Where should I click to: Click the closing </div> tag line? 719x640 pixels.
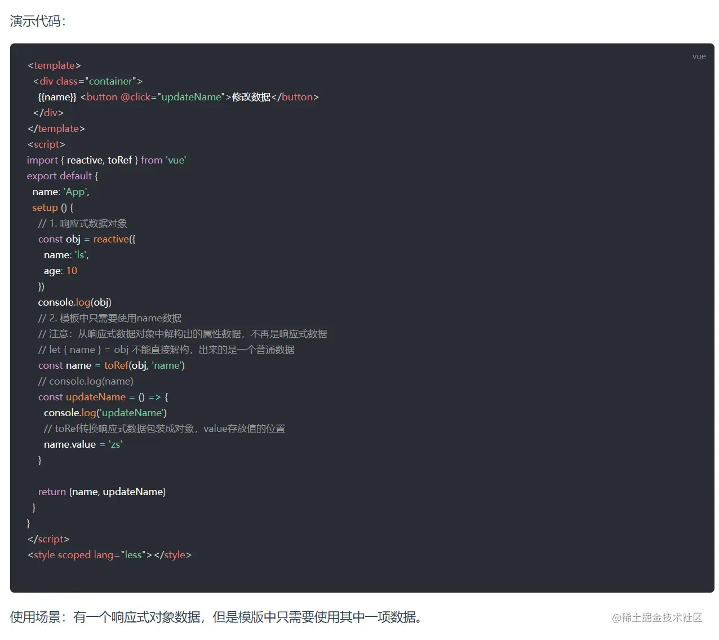click(x=48, y=113)
